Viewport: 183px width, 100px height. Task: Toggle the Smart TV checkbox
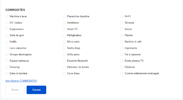[64, 29]
